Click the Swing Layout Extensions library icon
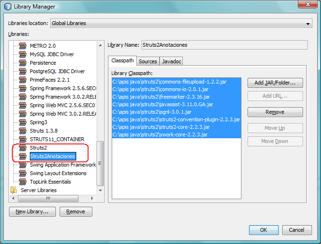Image resolution: width=321 pixels, height=244 pixels. coord(23,173)
